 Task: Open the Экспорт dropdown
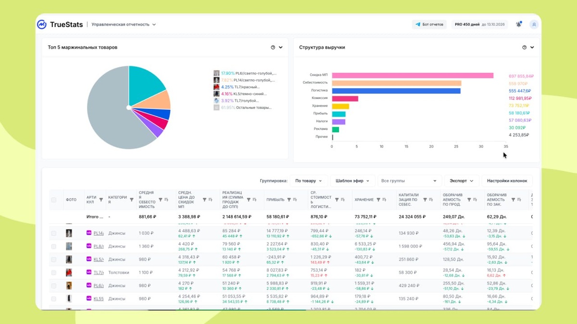point(462,181)
